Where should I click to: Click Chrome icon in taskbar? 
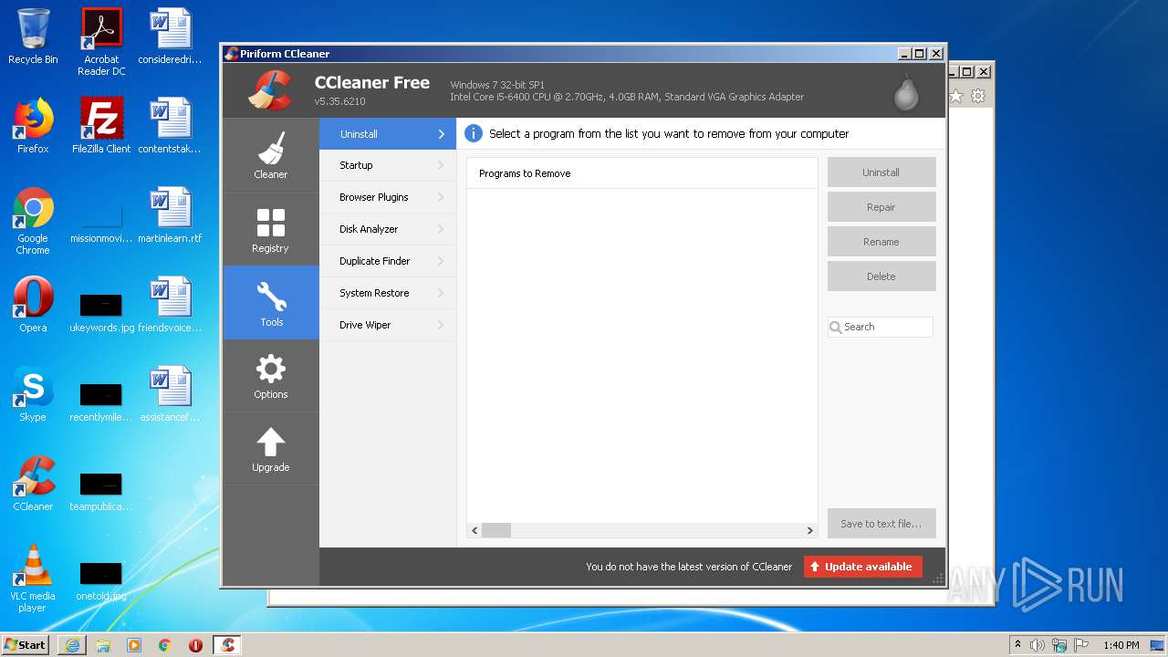pyautogui.click(x=165, y=645)
